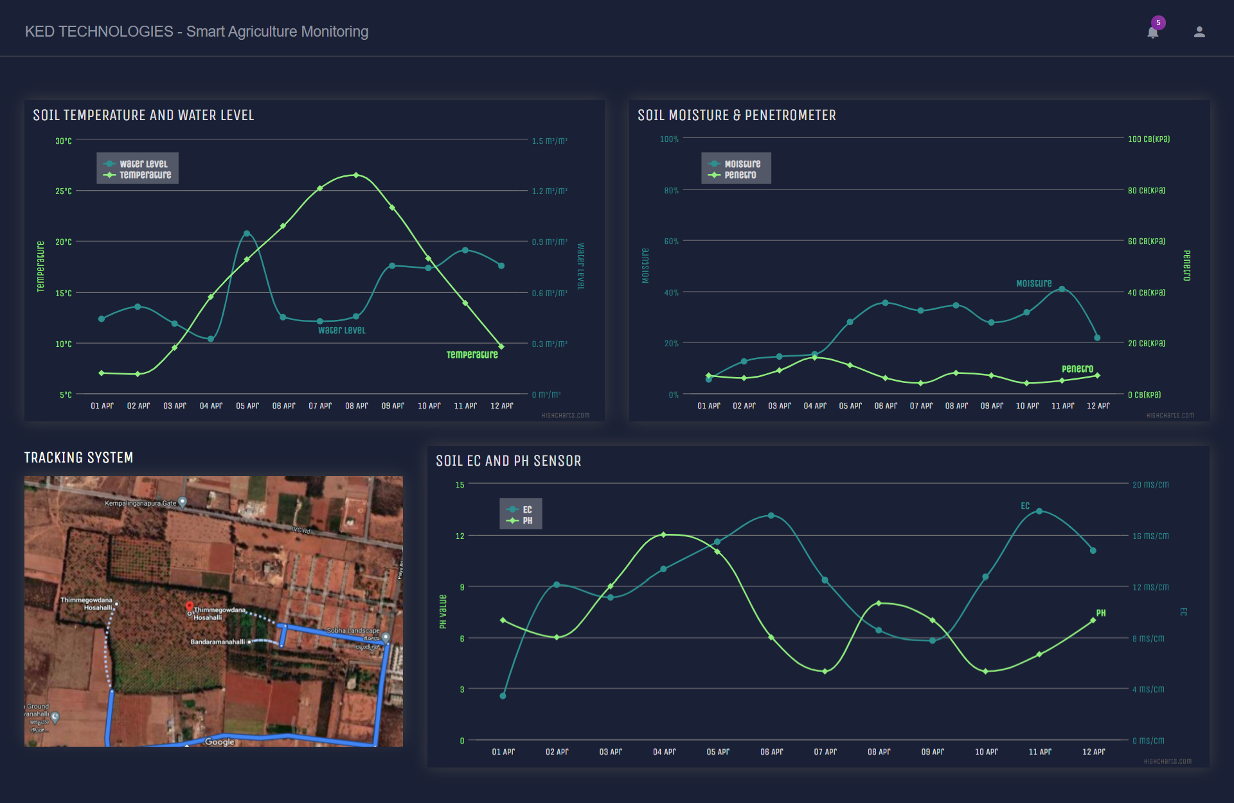
Task: Select moisture point on 12 Apr
Action: point(1097,337)
